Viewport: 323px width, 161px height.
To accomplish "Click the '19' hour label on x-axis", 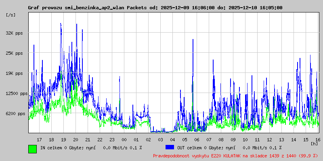I will pyautogui.click(x=63, y=140).
